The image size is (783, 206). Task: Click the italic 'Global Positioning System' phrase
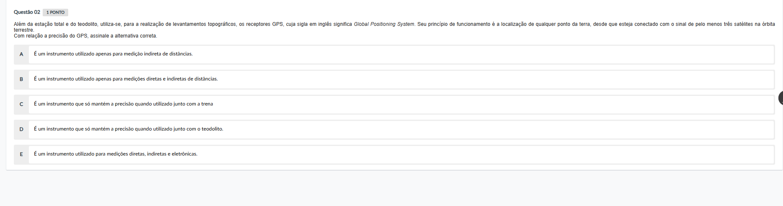384,24
